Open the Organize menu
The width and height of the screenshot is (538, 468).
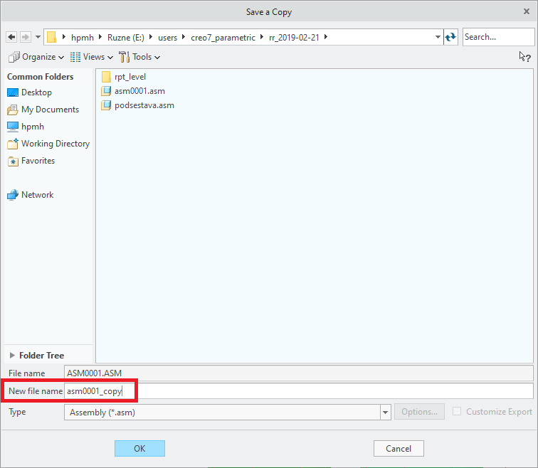coord(36,57)
